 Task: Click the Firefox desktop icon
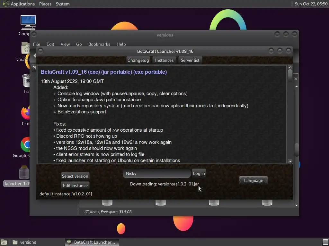(x=25, y=112)
